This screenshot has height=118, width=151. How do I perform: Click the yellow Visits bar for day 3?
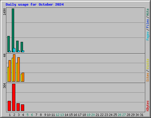click(17, 72)
